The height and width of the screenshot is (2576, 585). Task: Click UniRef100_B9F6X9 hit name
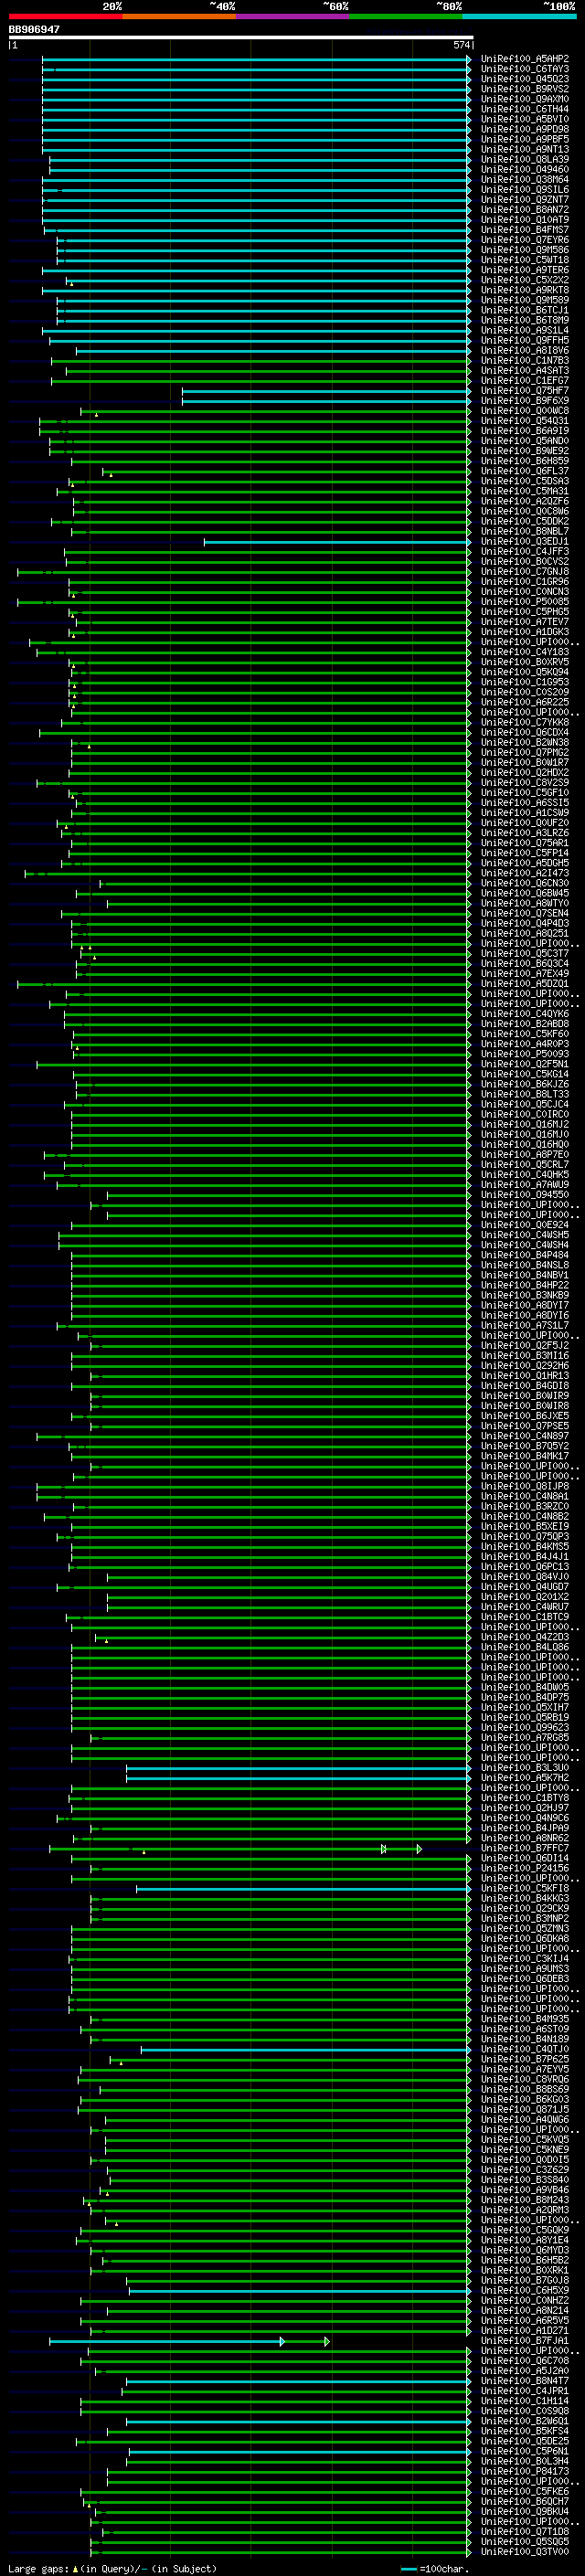click(525, 401)
